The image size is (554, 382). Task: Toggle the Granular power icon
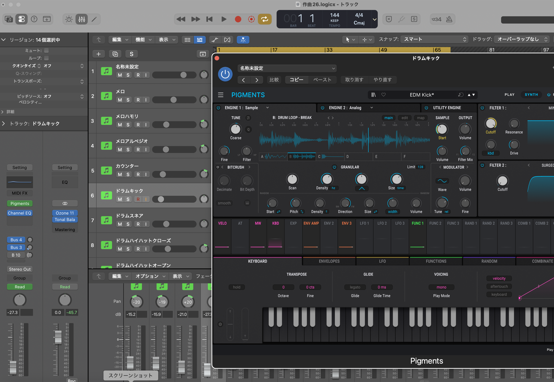click(334, 167)
